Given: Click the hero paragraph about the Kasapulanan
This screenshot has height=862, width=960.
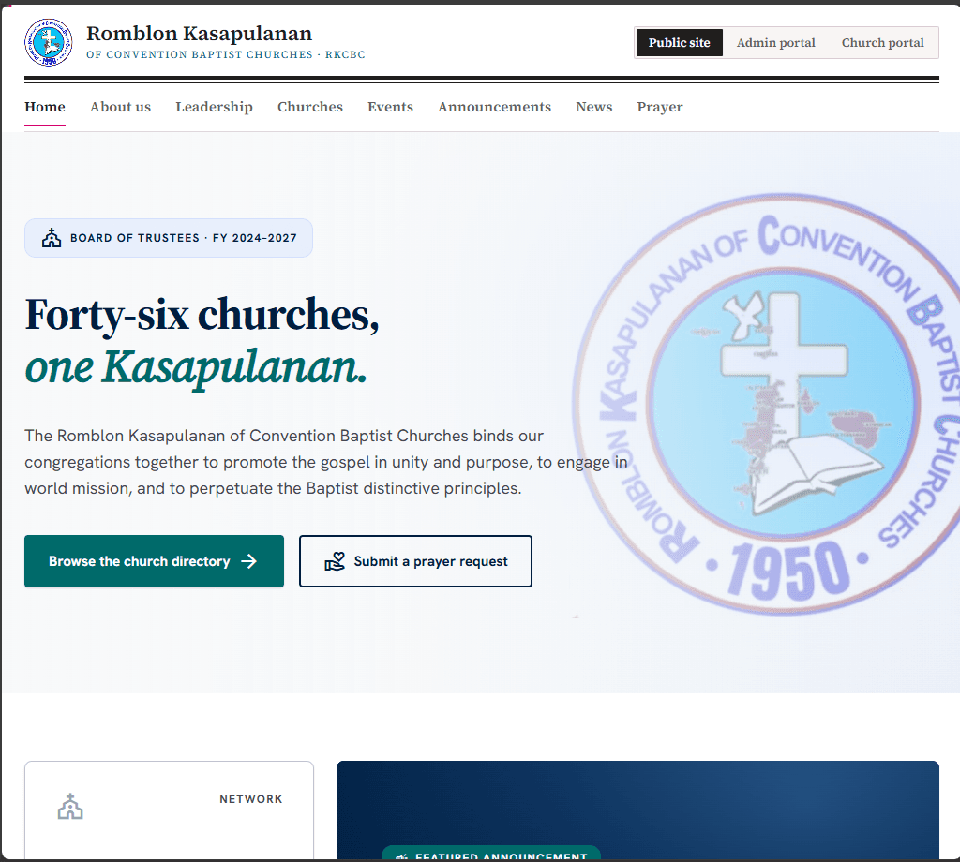Looking at the screenshot, I should [326, 462].
